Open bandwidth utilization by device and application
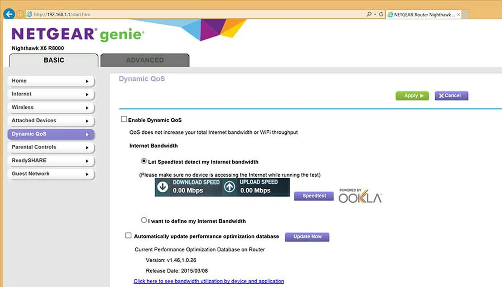 (x=208, y=281)
